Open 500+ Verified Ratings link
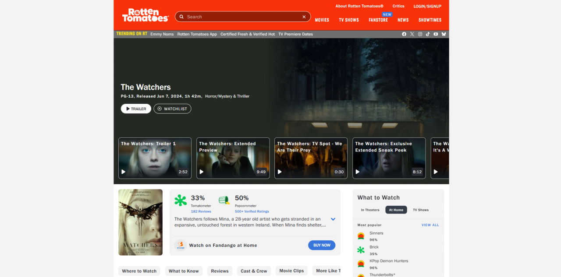The height and width of the screenshot is (277, 561). pos(252,211)
